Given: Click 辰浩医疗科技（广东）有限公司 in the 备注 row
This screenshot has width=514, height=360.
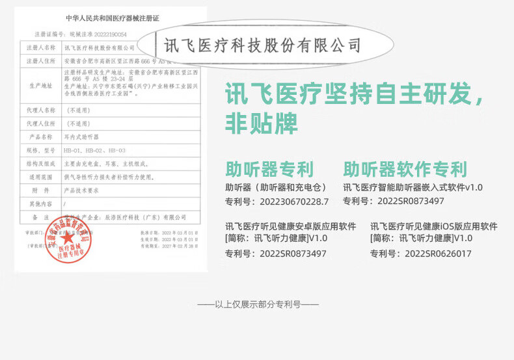Looking at the screenshot, I should click(145, 217).
